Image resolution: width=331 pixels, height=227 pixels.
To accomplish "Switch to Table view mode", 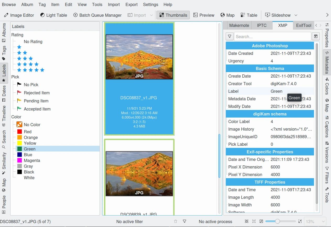I will click(249, 15).
